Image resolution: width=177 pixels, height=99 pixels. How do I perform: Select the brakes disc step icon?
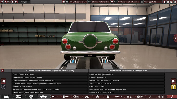[108, 97]
